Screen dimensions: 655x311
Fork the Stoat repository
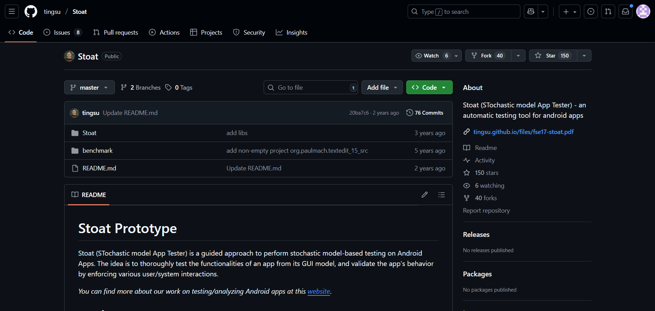click(x=488, y=55)
